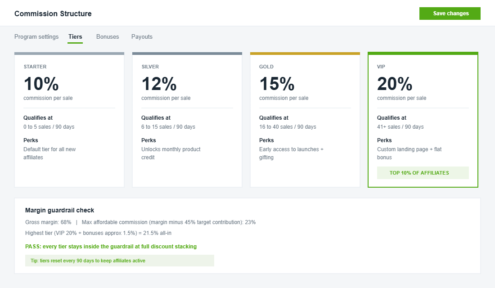Select the Tiers tab
The image size is (495, 288).
click(x=75, y=36)
